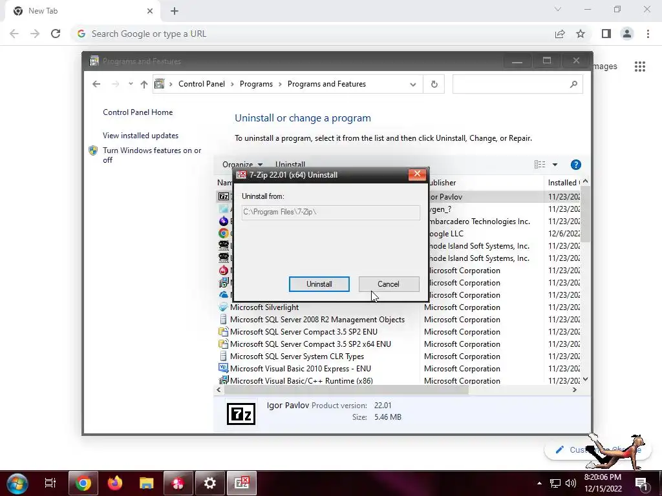The image size is (662, 496).
Task: Toggle Chrome side panel
Action: coord(606,34)
